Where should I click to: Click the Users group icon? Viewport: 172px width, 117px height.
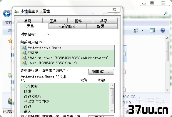(25, 63)
